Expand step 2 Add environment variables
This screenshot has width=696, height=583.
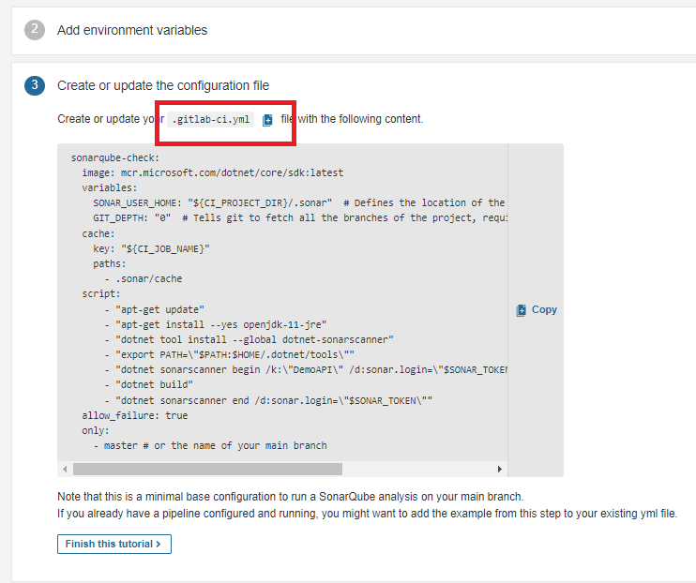pos(132,30)
